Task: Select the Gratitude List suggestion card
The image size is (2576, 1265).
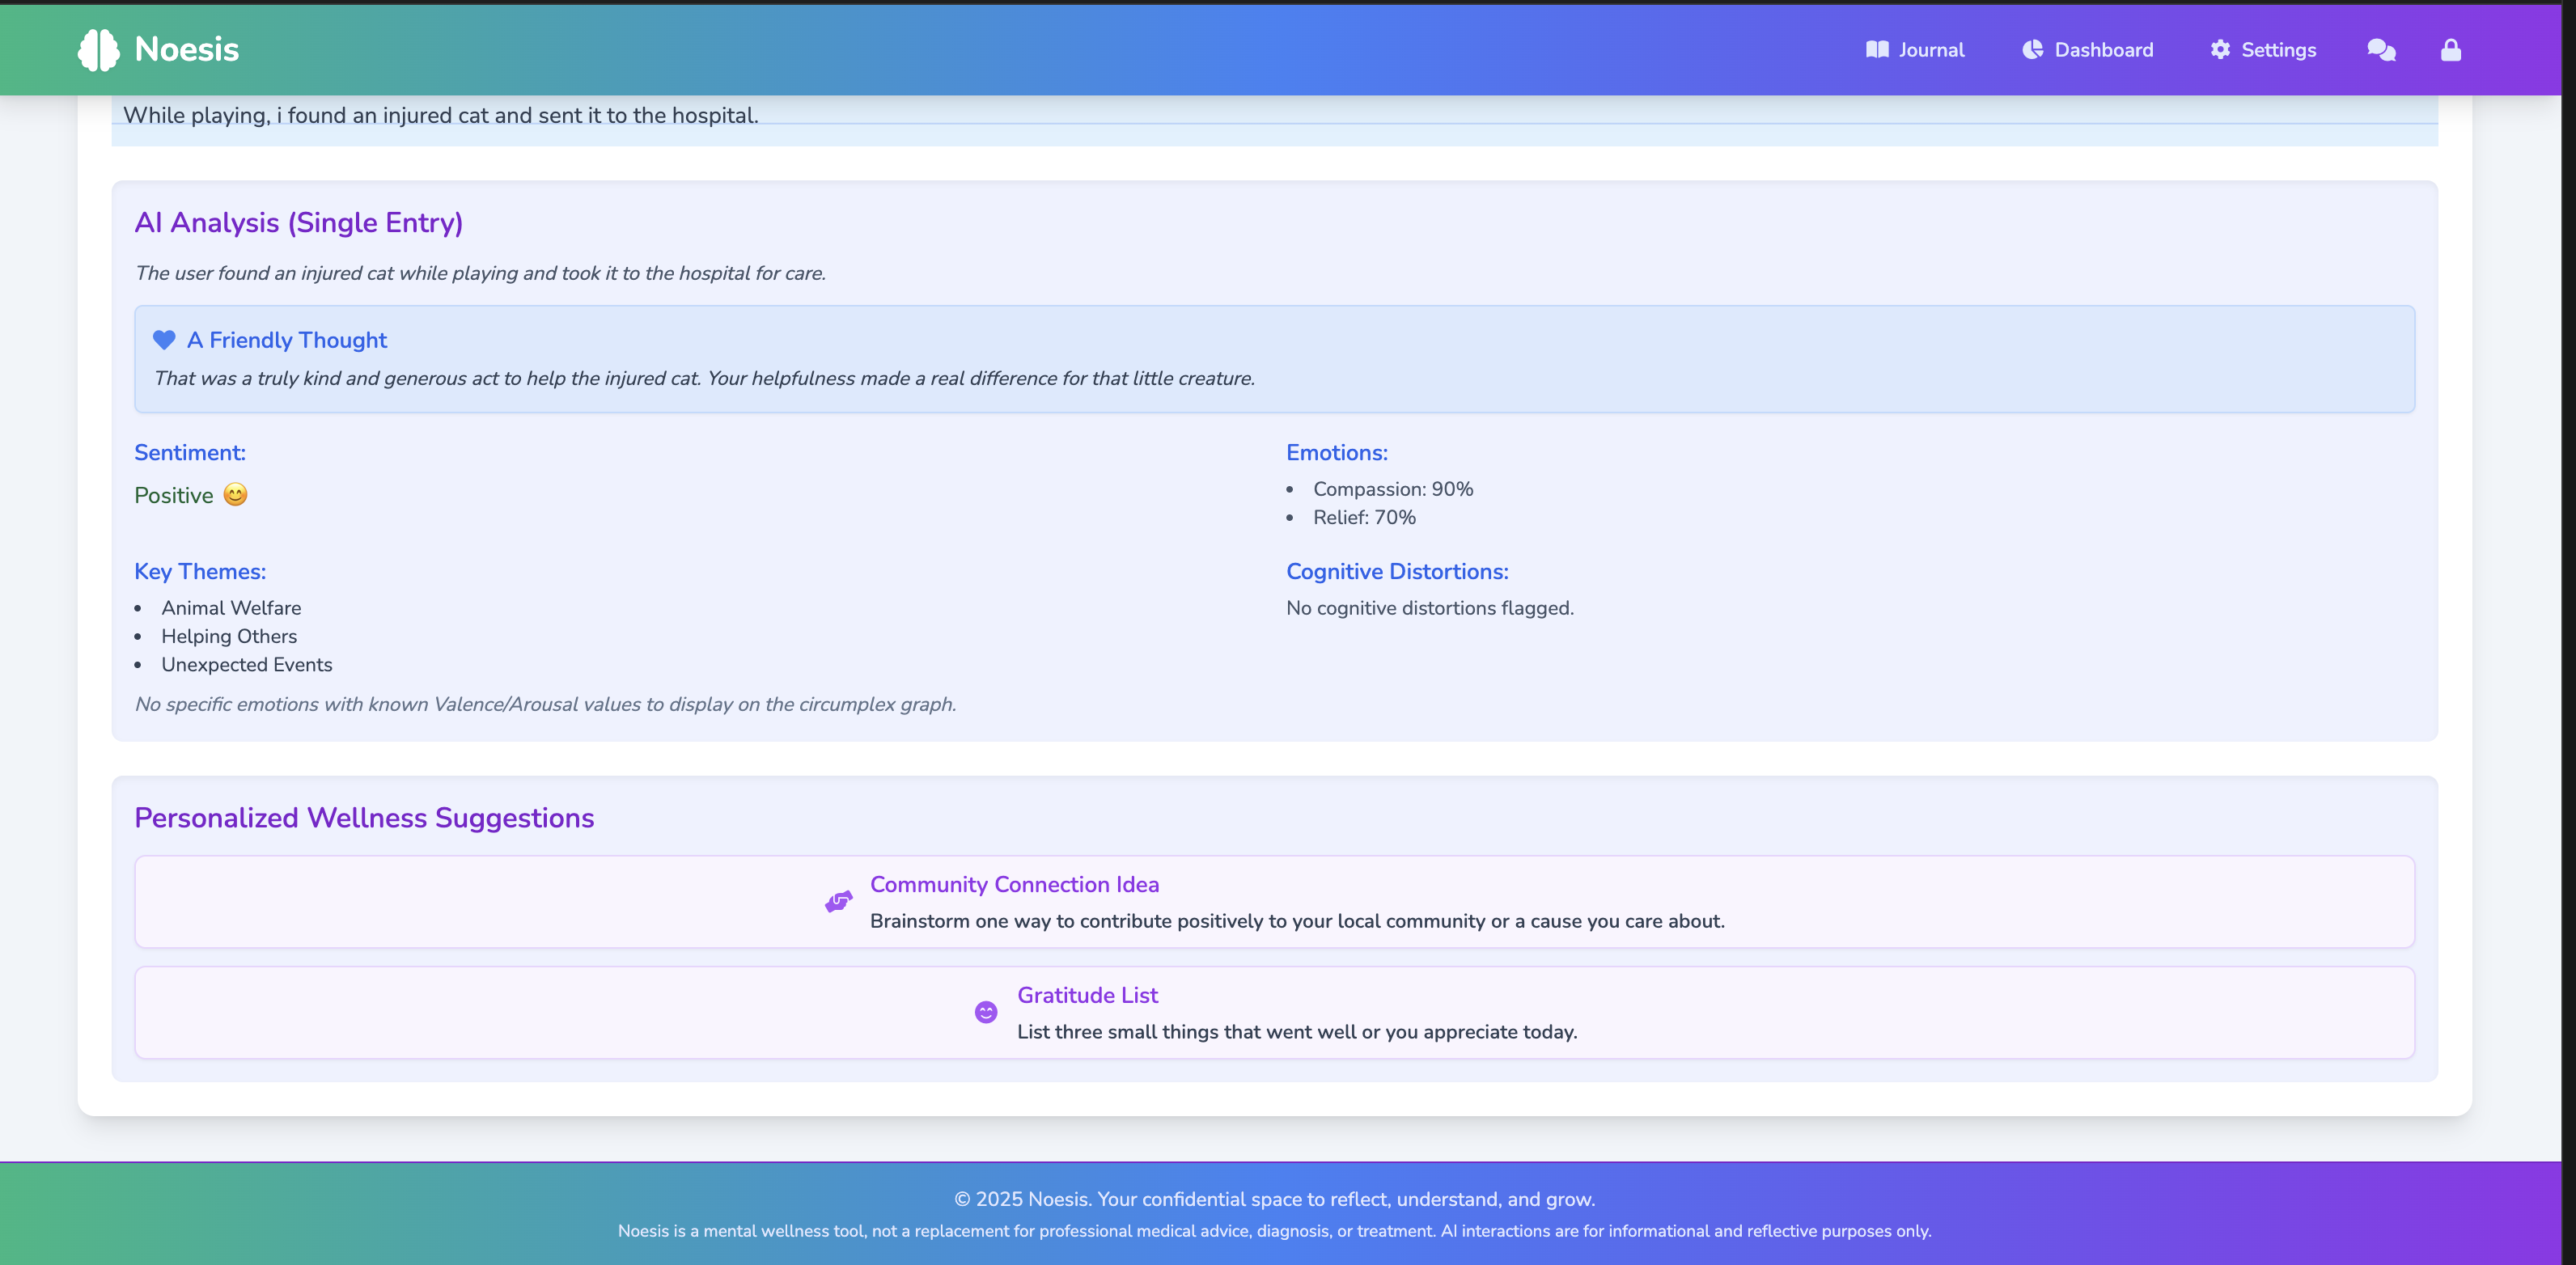Action: 1087,996
